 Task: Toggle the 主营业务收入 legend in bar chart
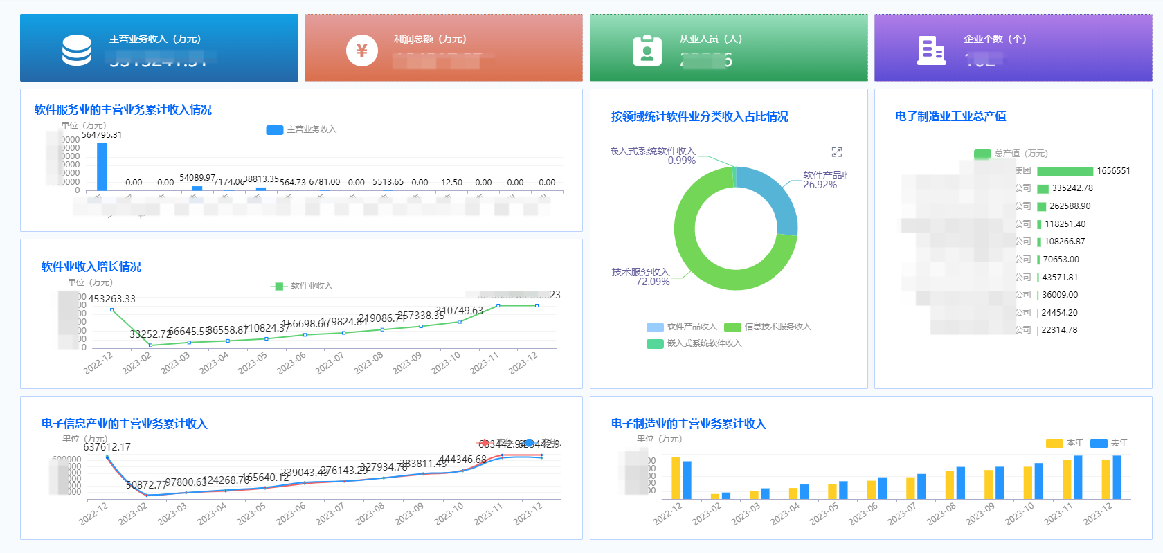click(301, 129)
